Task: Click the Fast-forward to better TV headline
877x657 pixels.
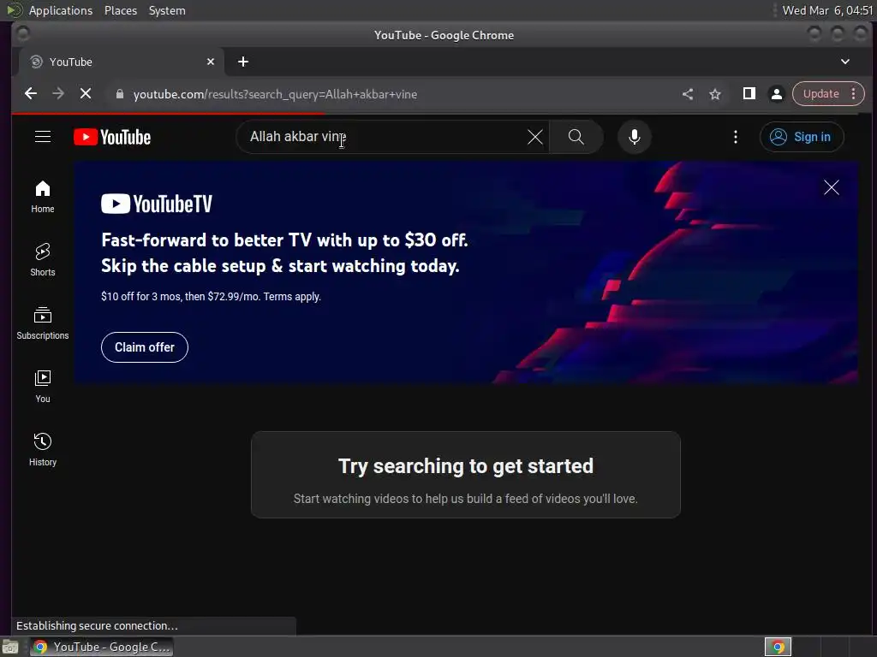Action: [284, 253]
